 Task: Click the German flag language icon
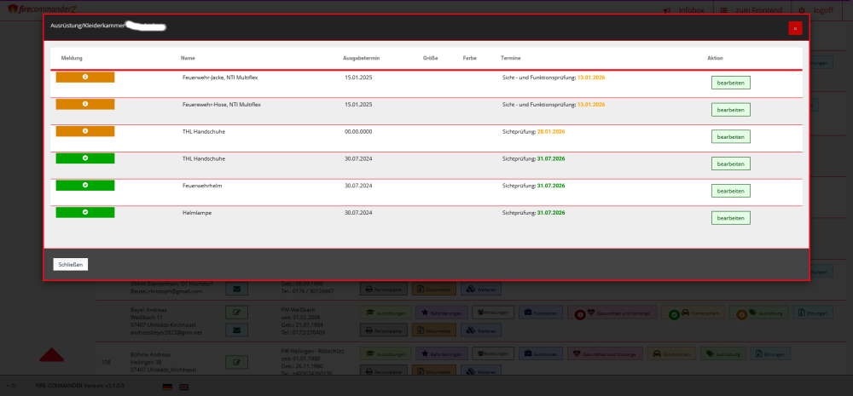click(167, 387)
